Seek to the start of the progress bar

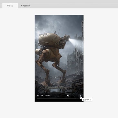click(x=37, y=99)
